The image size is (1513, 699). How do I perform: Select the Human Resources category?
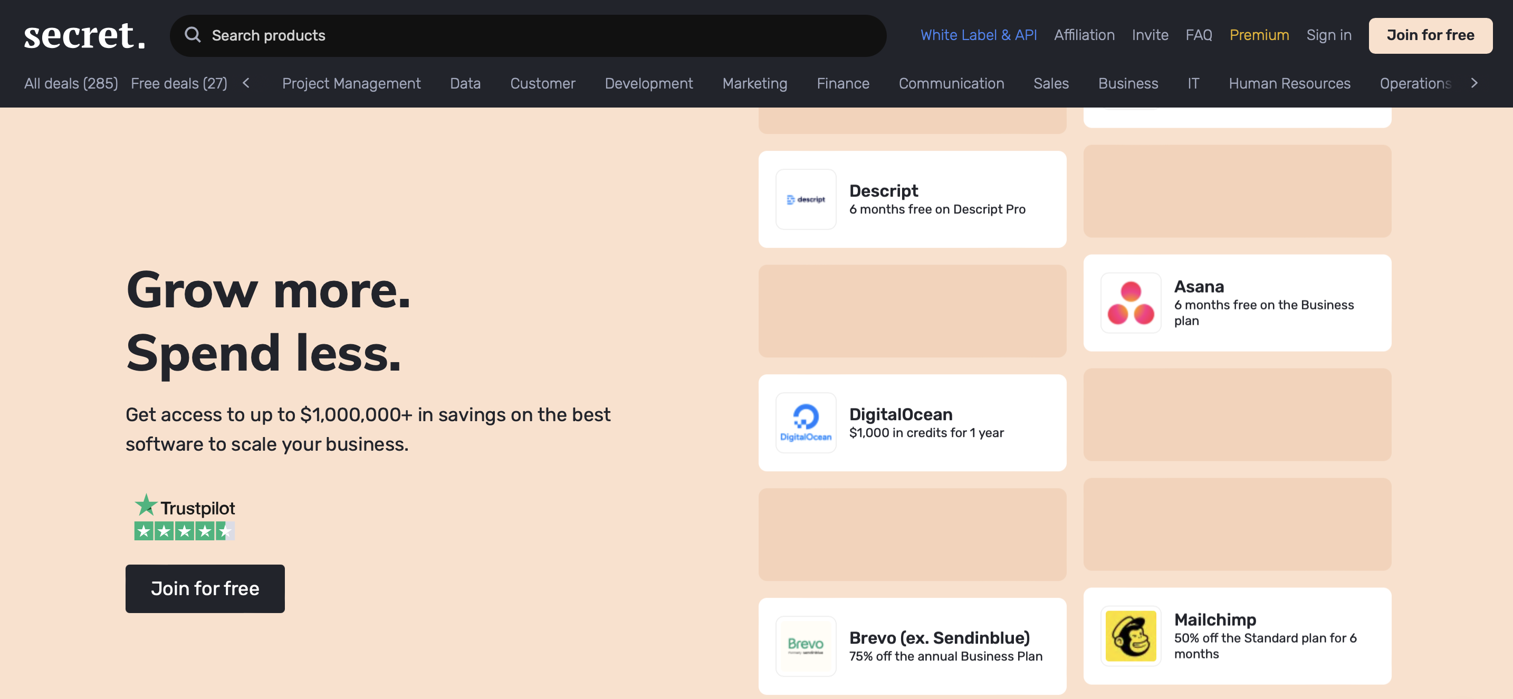[1289, 83]
